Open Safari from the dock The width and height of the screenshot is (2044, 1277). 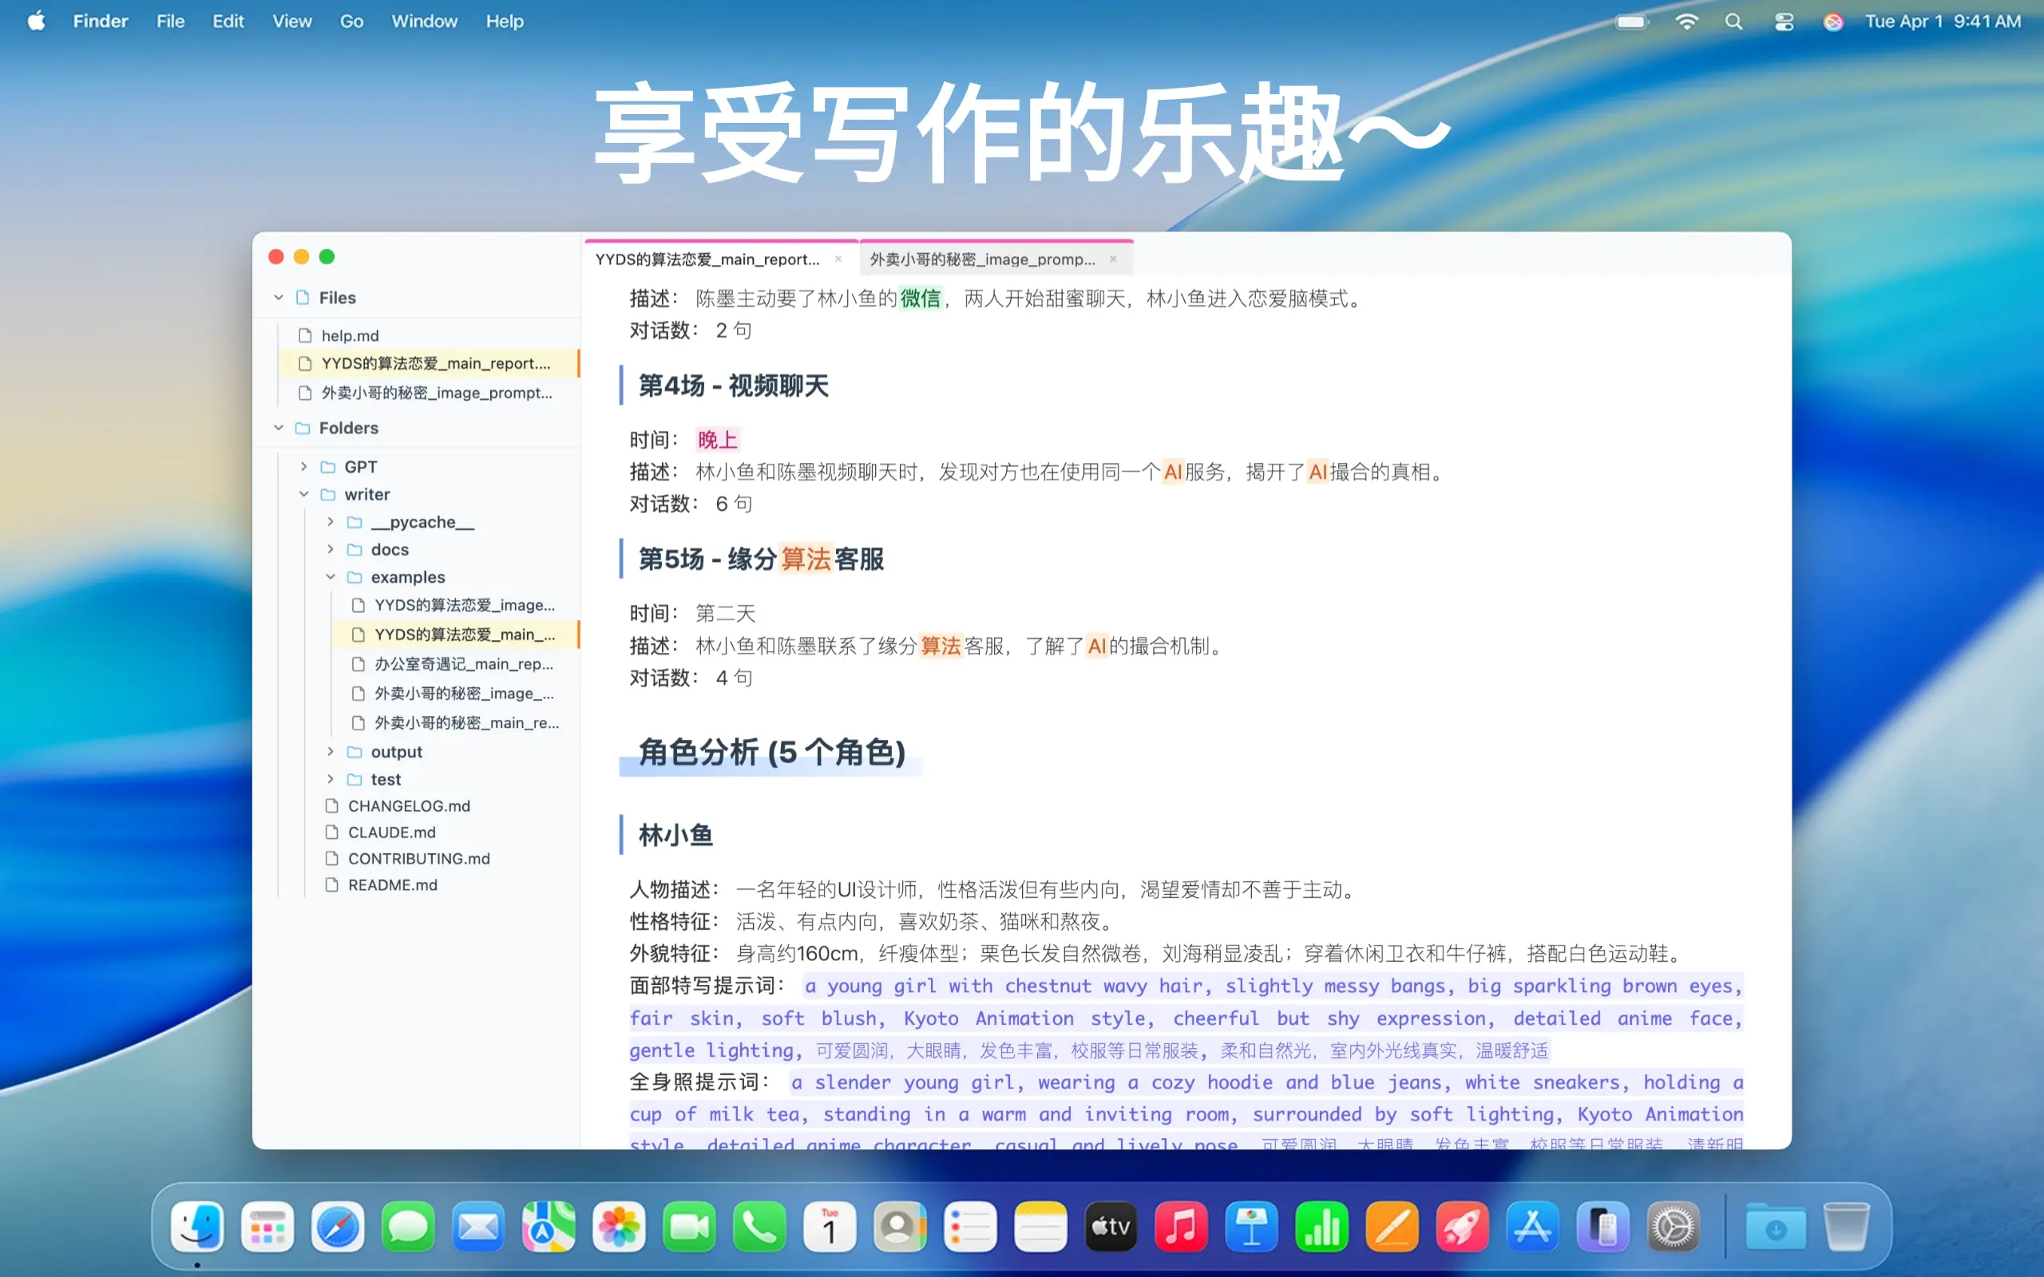tap(337, 1227)
